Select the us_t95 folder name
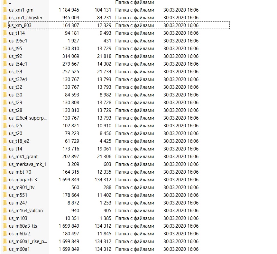This screenshot has height=254, width=277. (15, 48)
